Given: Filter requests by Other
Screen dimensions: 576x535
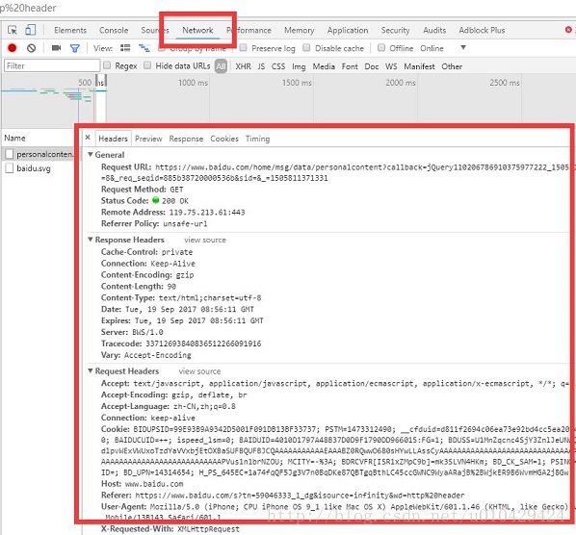Looking at the screenshot, I should 452,66.
